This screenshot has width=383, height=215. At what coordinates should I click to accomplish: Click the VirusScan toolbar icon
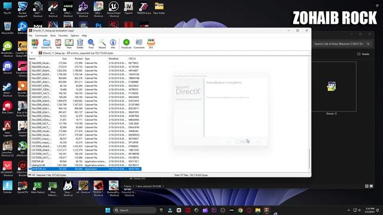[x=126, y=44]
